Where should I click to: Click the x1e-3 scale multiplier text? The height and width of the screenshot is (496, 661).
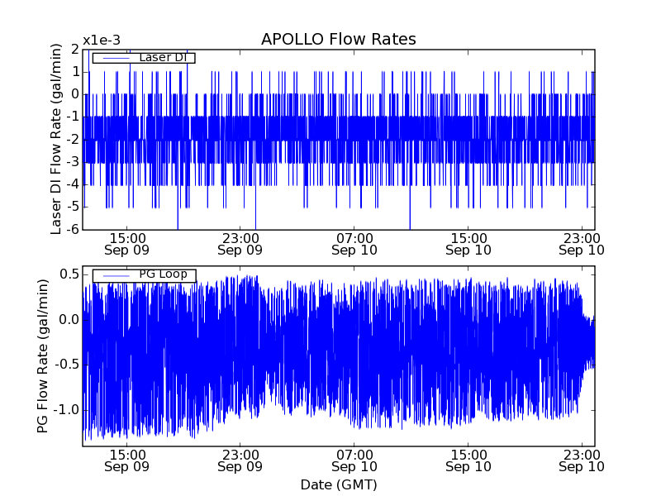click(x=101, y=41)
